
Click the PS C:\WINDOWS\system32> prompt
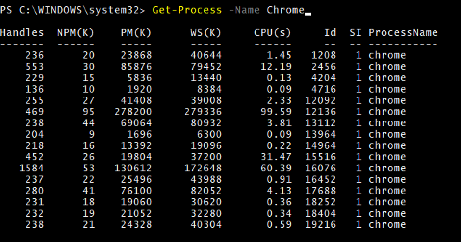pos(73,10)
